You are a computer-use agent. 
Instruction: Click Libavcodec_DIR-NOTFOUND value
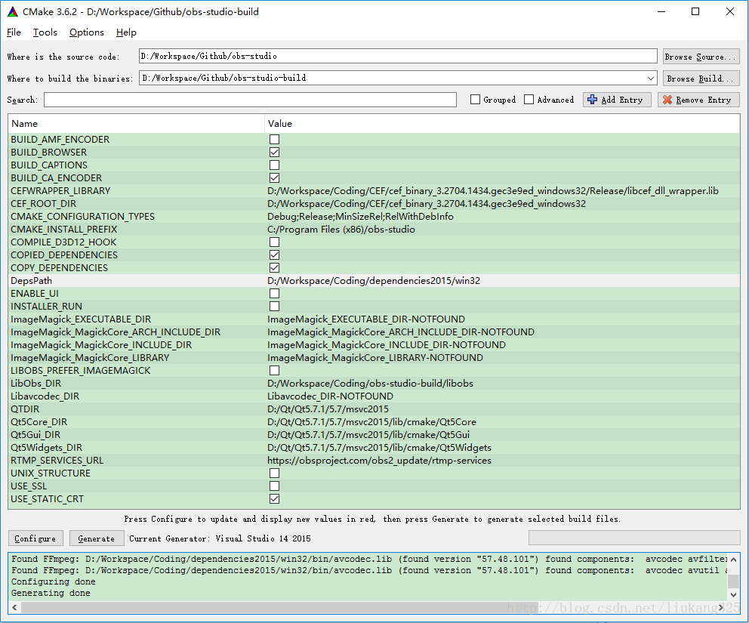(x=330, y=396)
